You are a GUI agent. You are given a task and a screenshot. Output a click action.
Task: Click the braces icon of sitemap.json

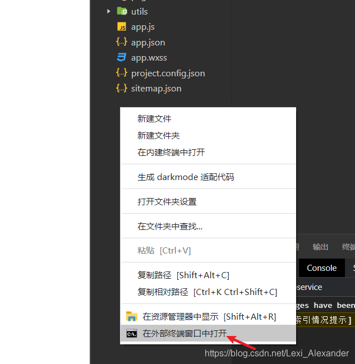[122, 88]
